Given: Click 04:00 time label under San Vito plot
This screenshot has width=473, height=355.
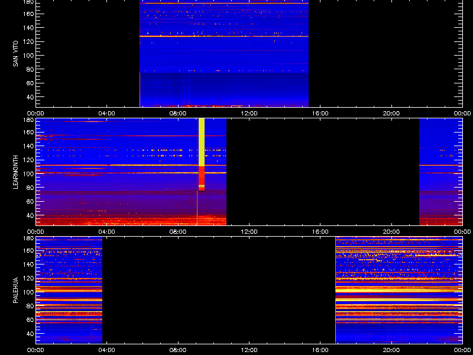Looking at the screenshot, I should [x=107, y=114].
